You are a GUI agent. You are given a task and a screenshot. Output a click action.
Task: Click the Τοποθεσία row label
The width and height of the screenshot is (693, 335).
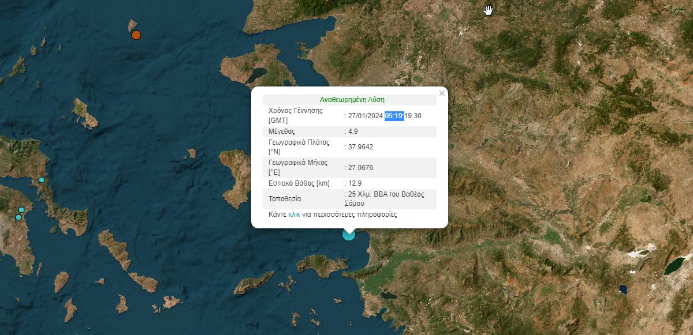[x=285, y=199]
